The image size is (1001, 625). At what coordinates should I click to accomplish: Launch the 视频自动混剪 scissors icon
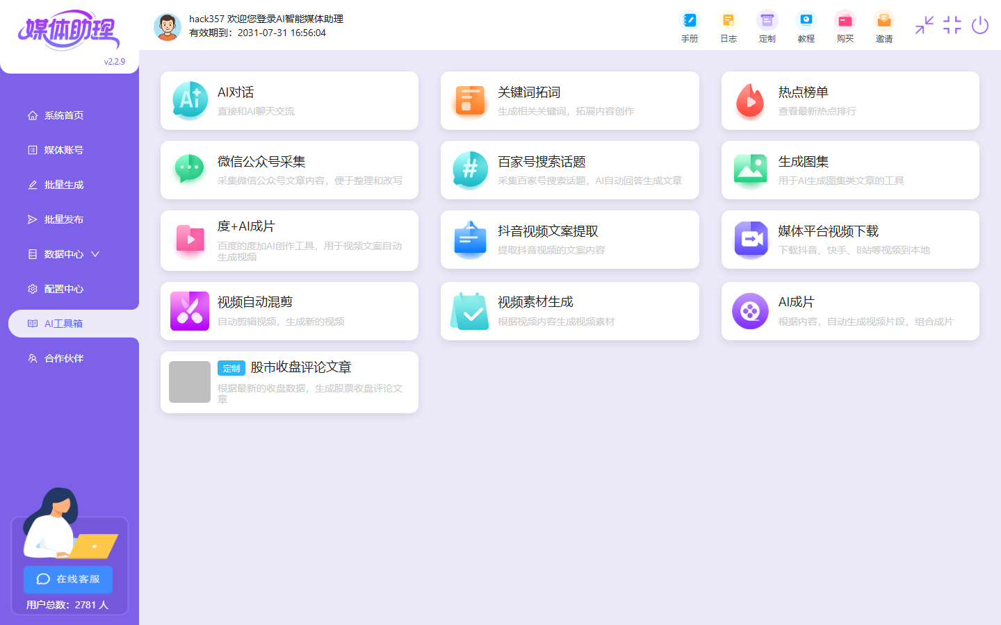tap(190, 311)
